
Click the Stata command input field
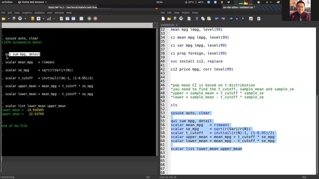77,25
